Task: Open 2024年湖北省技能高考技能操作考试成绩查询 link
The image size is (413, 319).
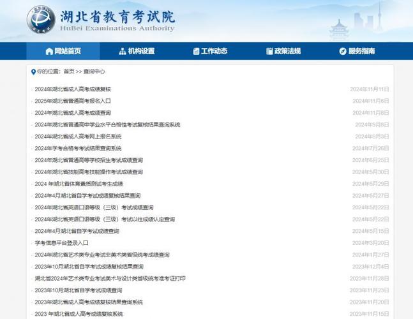Action: 89,172
